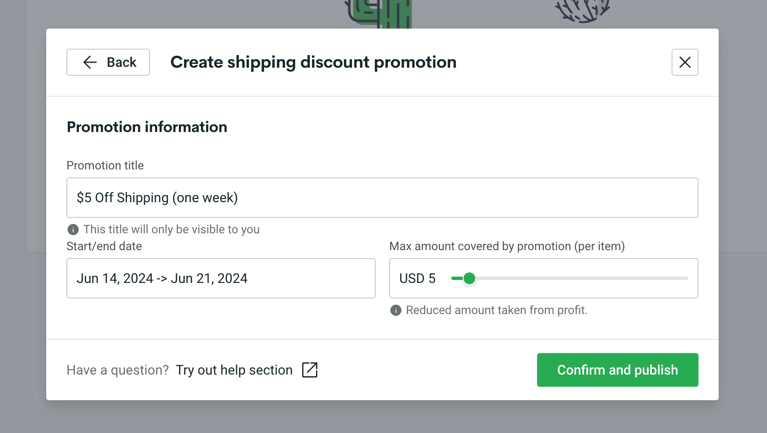
Task: Click the info icon near 'Reduced amount taken from profit'
Action: pyautogui.click(x=396, y=310)
